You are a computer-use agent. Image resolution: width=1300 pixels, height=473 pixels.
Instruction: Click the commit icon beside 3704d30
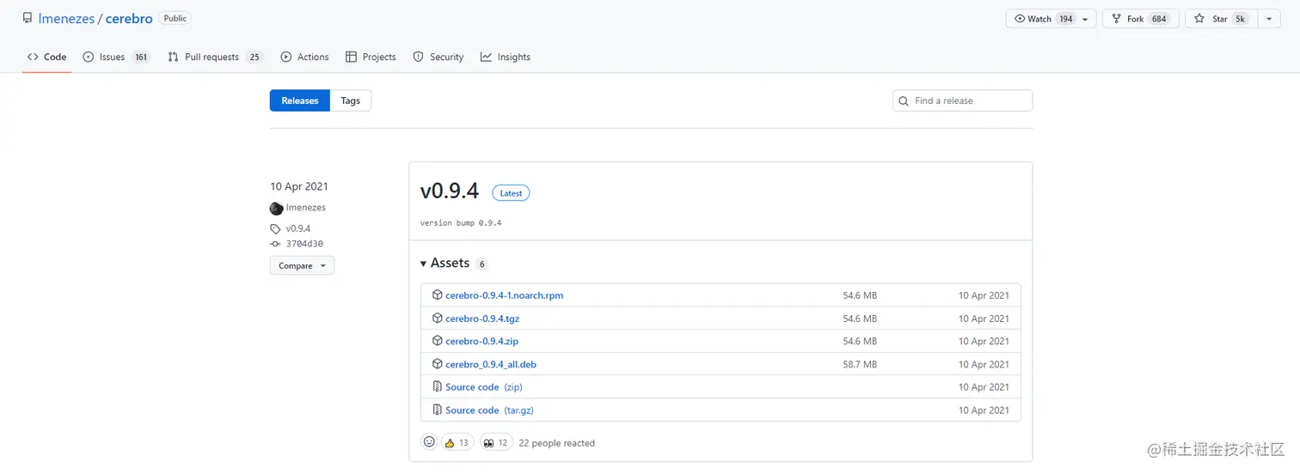[275, 244]
